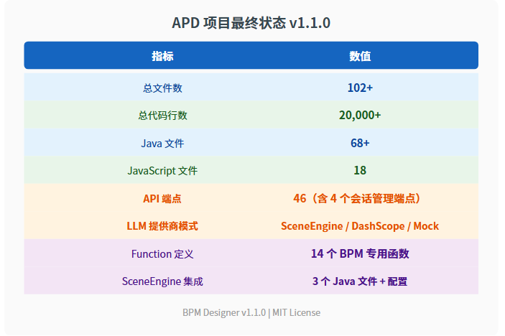Click the '指标' column header
The image size is (505, 336).
(x=162, y=56)
